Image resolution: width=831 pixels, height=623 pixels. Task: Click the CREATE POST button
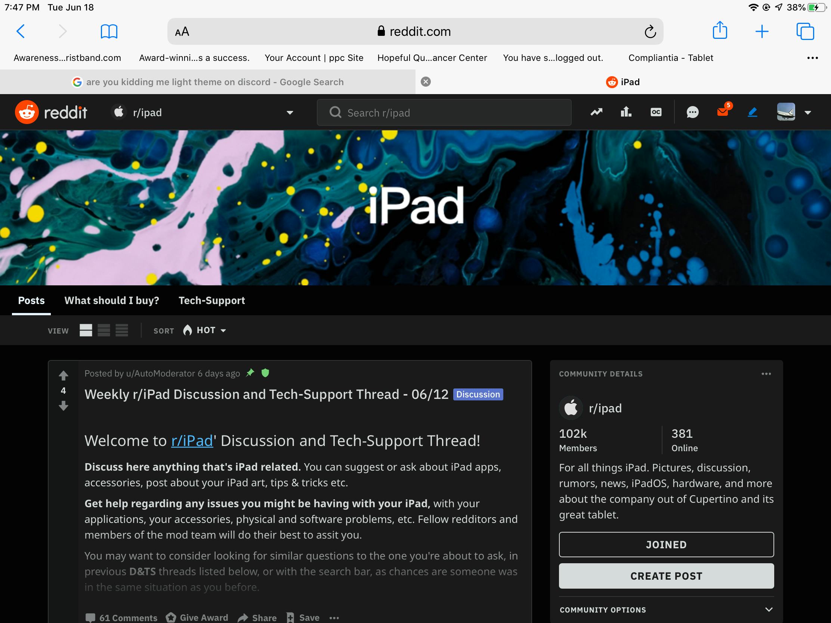(x=666, y=576)
